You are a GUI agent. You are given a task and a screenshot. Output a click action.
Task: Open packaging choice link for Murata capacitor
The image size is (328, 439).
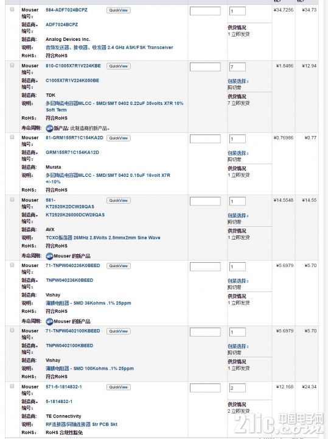238,153
